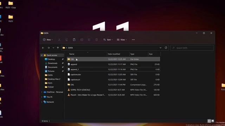Click the Copy icon in toolbar
225x126 pixels.
tap(67, 40)
